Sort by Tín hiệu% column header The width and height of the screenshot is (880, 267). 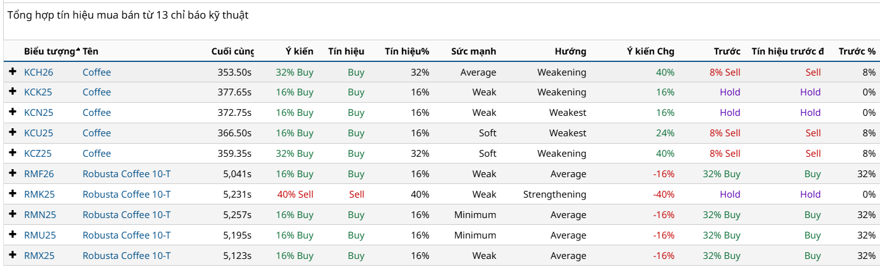click(x=407, y=51)
